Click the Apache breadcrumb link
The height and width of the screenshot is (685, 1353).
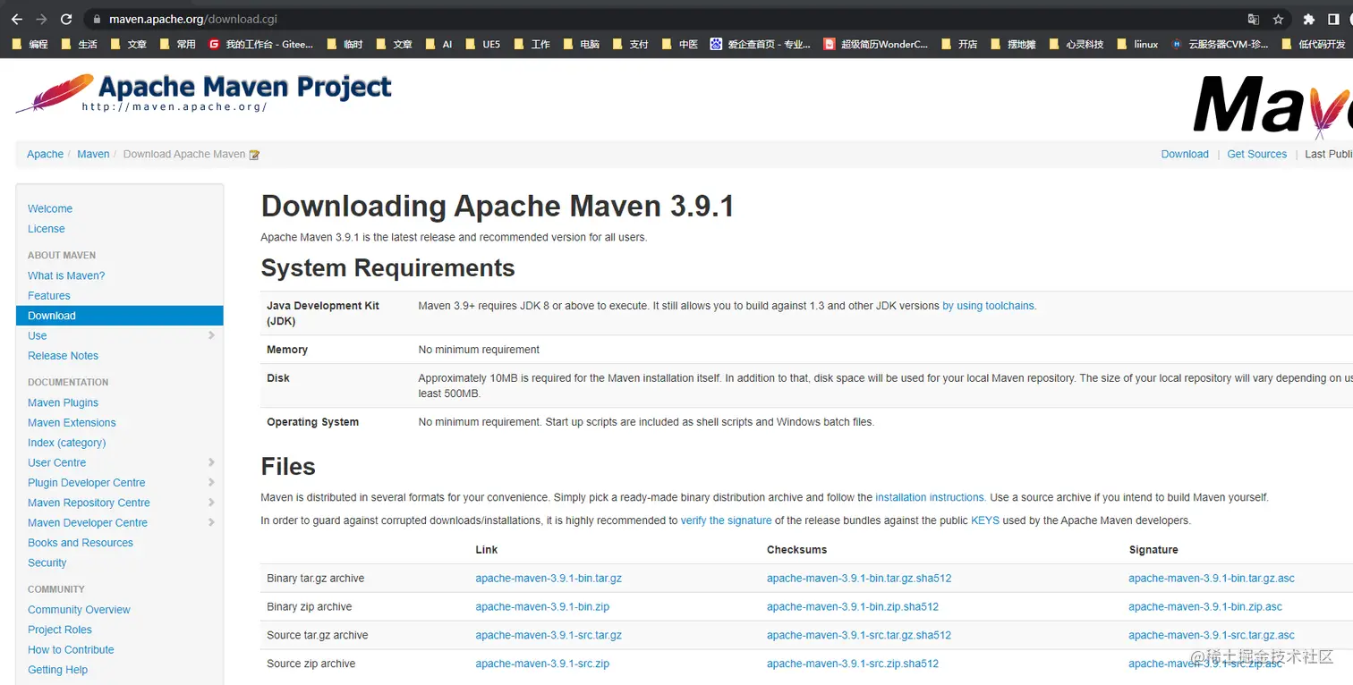click(x=45, y=155)
